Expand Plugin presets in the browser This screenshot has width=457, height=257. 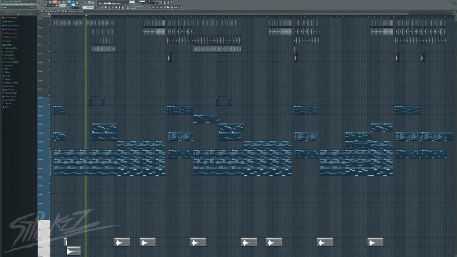pos(11,29)
